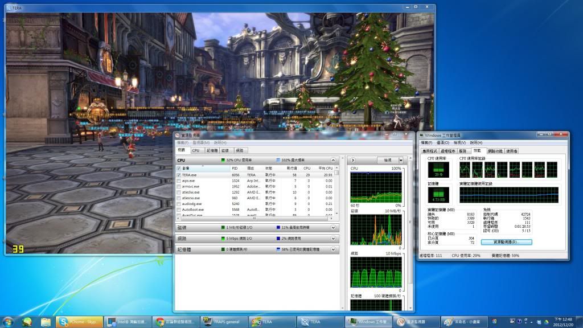Check the TERA.exe process checkbox
The height and width of the screenshot is (328, 583).
pos(179,175)
